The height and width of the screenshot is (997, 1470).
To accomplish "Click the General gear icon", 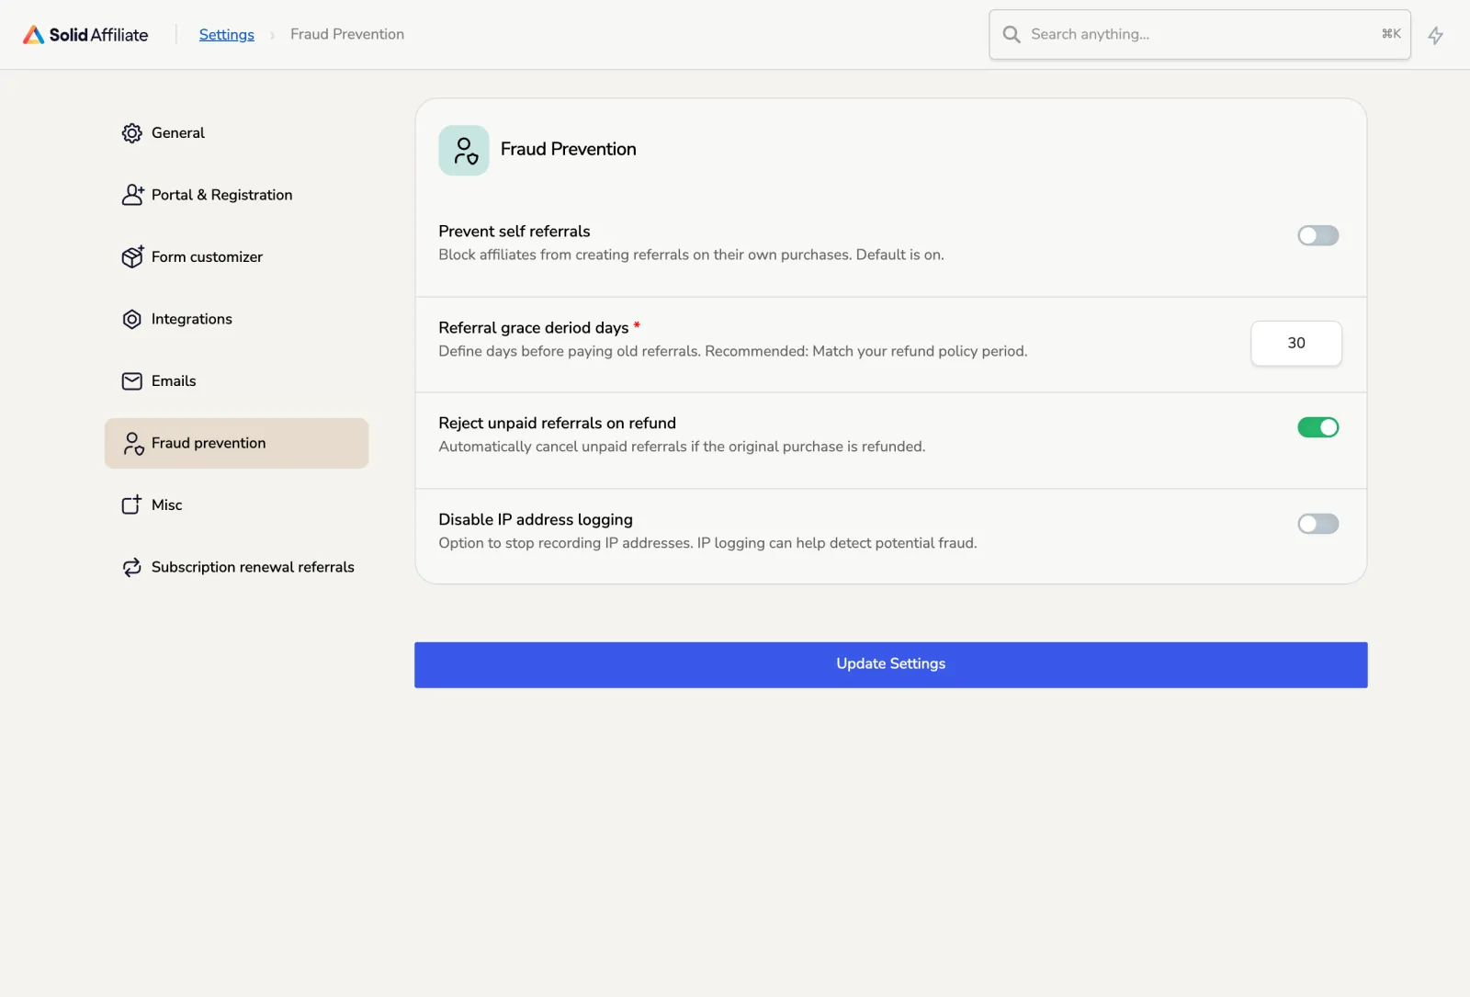I will pos(132,133).
